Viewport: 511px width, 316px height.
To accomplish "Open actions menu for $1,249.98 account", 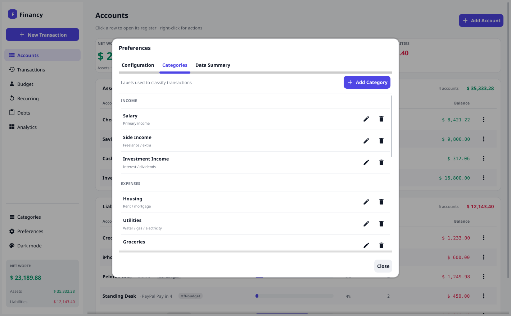I will point(484,276).
